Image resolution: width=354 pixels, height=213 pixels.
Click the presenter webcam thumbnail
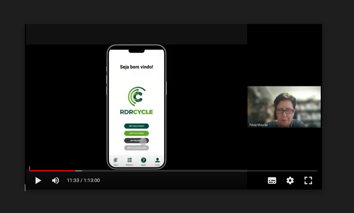click(x=284, y=106)
